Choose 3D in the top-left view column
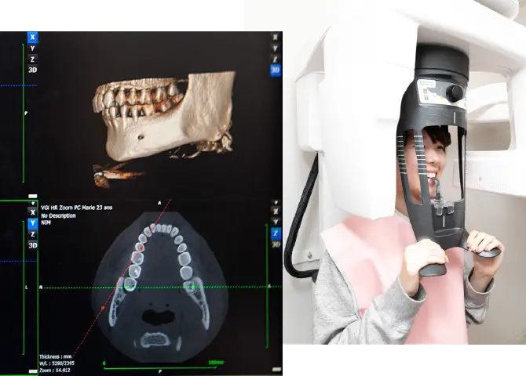526x376 pixels. pos(32,68)
